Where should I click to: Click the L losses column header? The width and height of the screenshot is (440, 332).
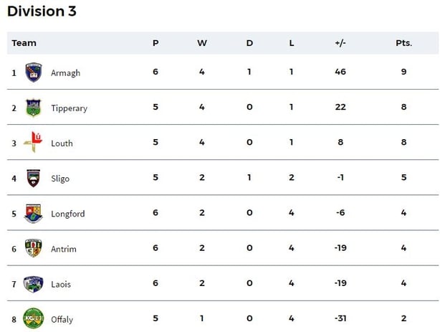[x=292, y=43]
